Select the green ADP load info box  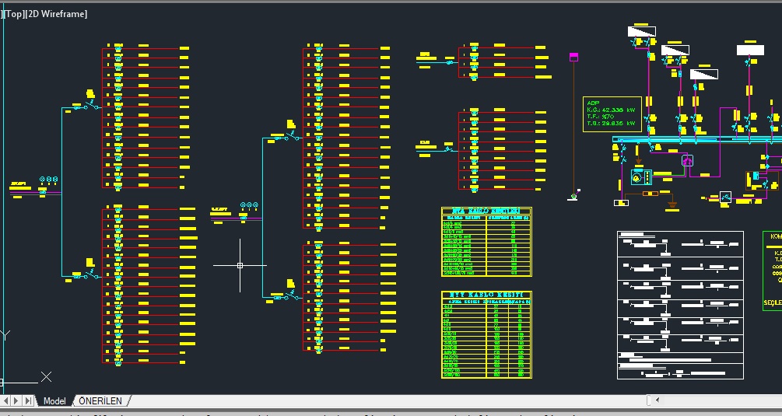tap(612, 113)
